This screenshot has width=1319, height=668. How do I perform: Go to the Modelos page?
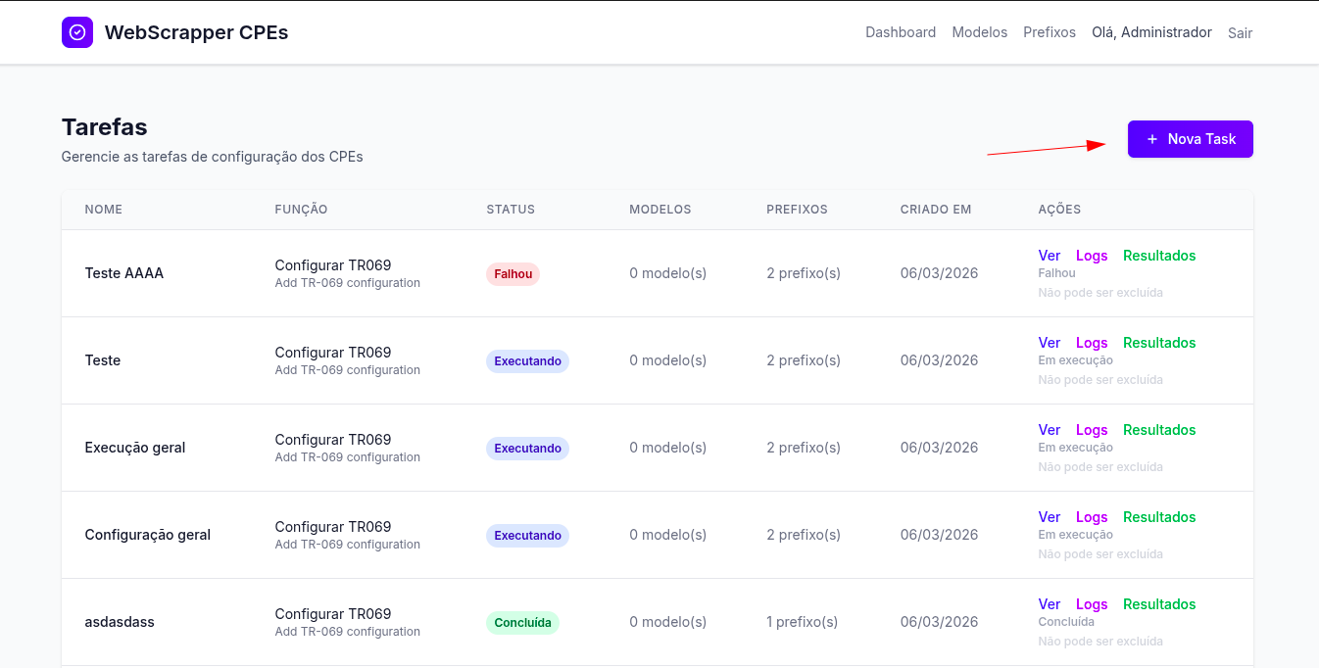(x=979, y=32)
